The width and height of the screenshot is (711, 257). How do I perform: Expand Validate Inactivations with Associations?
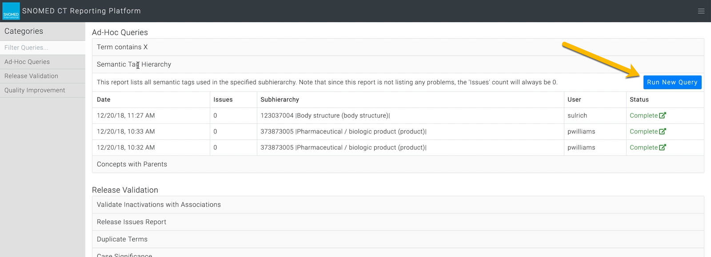tap(398, 205)
